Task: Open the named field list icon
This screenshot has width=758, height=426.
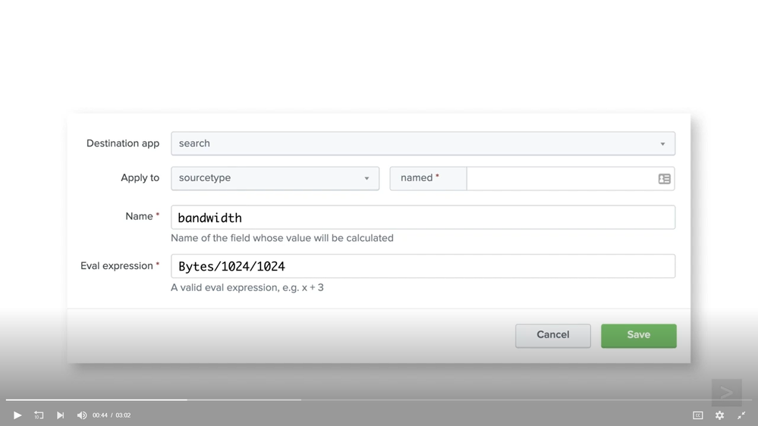Action: [664, 179]
